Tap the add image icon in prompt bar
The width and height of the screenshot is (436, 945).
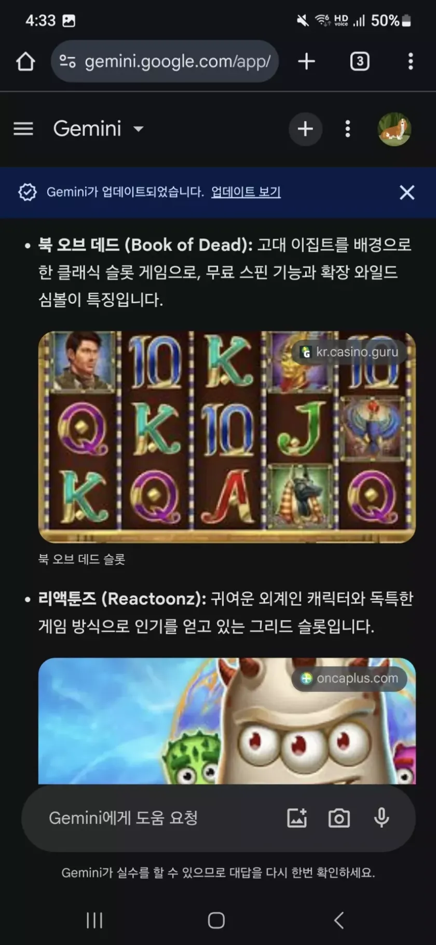click(x=297, y=818)
